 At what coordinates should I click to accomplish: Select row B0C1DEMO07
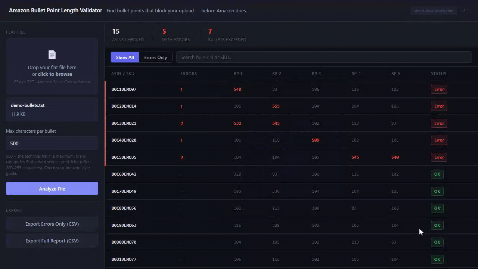[291, 89]
